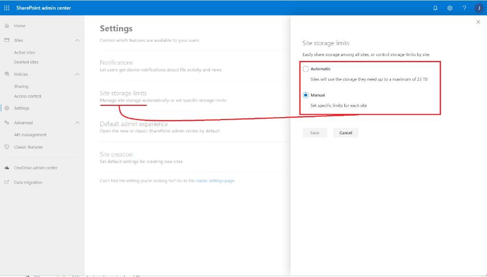Open API management page

tap(30, 135)
